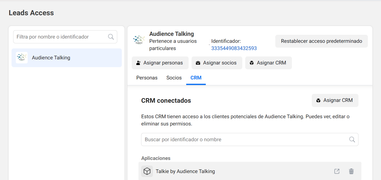Click Asignar socios button
This screenshot has width=381, height=180.
pos(217,63)
